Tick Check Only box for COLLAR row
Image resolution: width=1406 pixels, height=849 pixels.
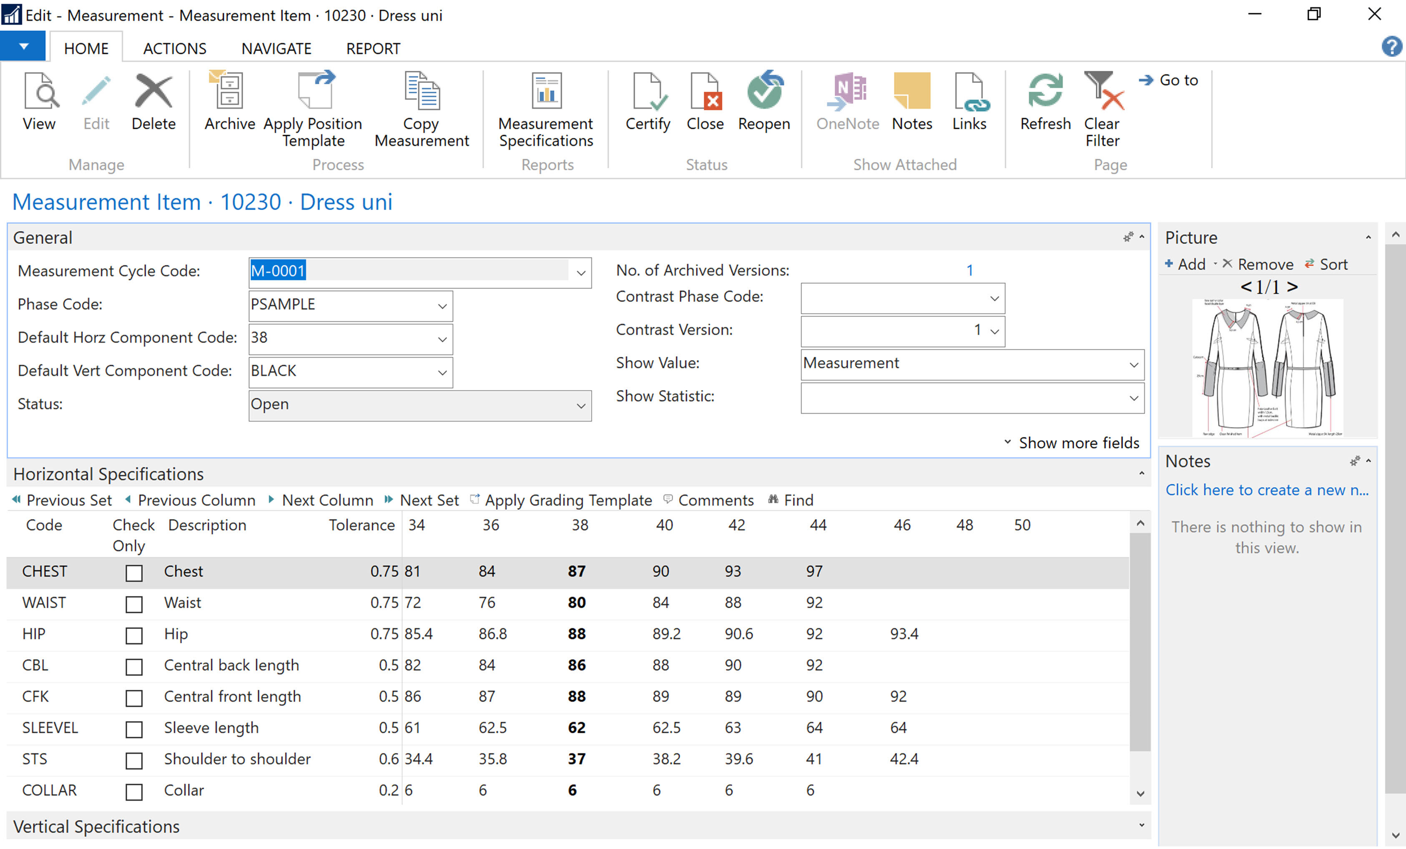coord(134,791)
